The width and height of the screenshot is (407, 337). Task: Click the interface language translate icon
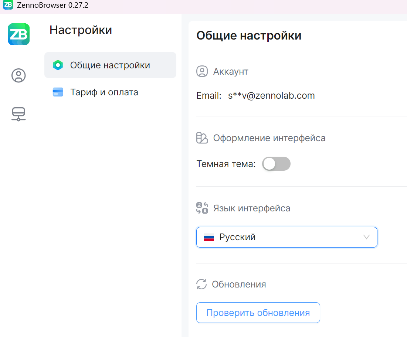202,208
